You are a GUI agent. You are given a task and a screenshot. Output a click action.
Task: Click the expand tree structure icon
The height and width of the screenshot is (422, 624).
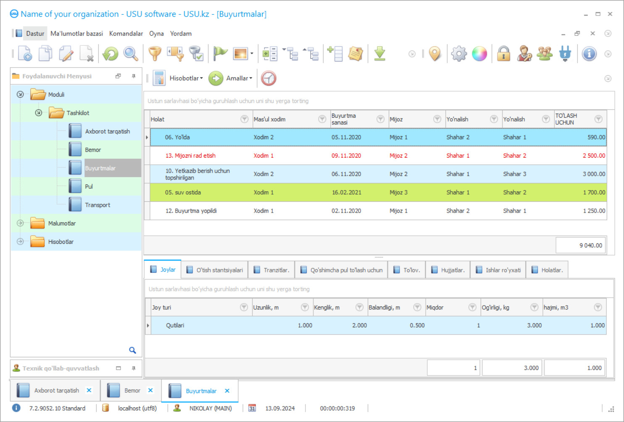[x=290, y=54]
